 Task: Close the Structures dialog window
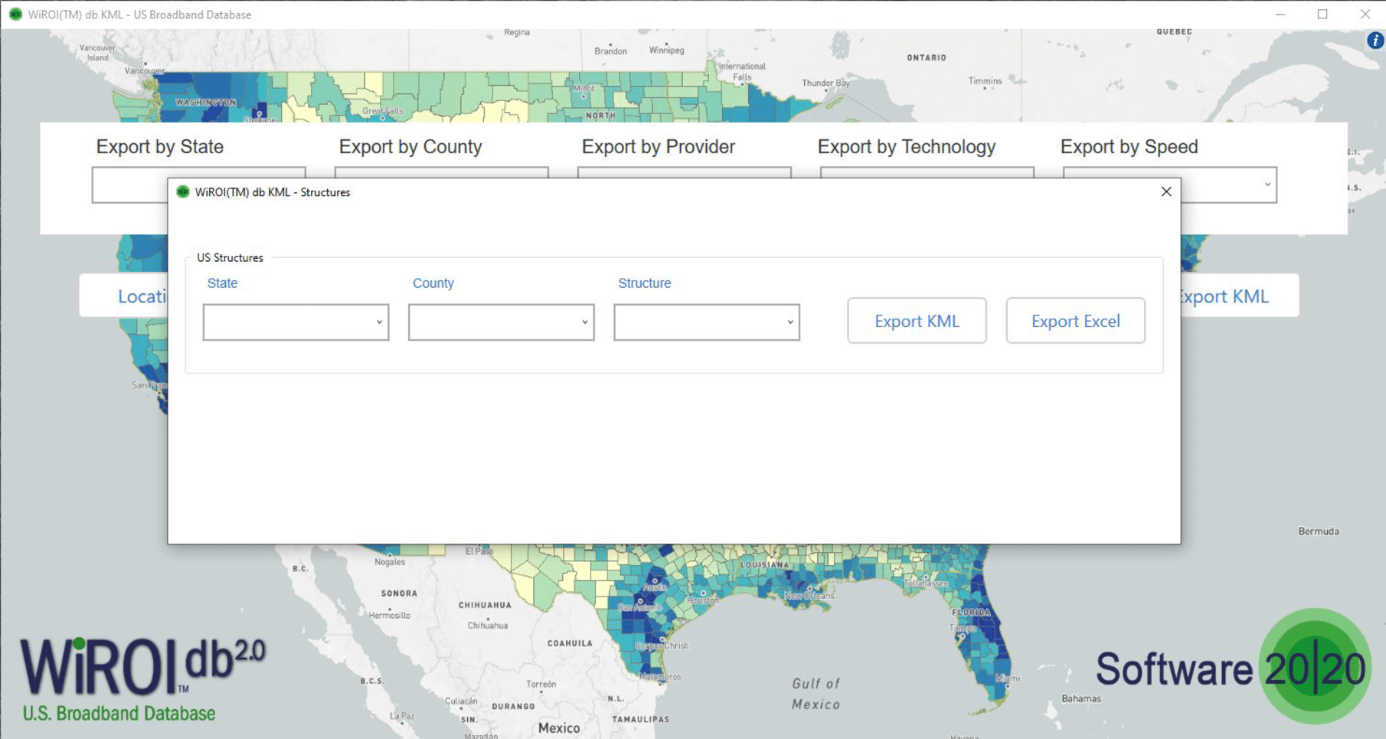click(x=1165, y=191)
